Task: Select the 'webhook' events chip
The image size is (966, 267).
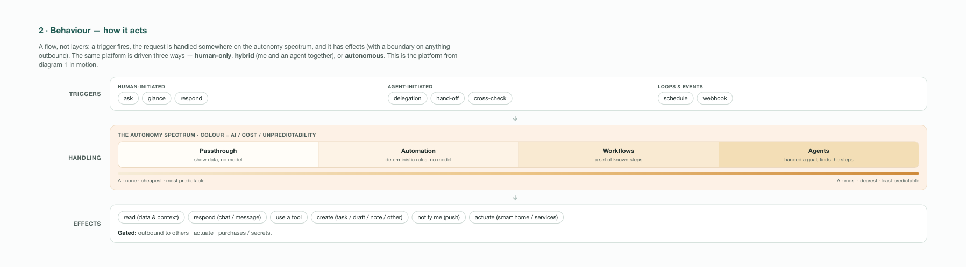Action: point(715,98)
